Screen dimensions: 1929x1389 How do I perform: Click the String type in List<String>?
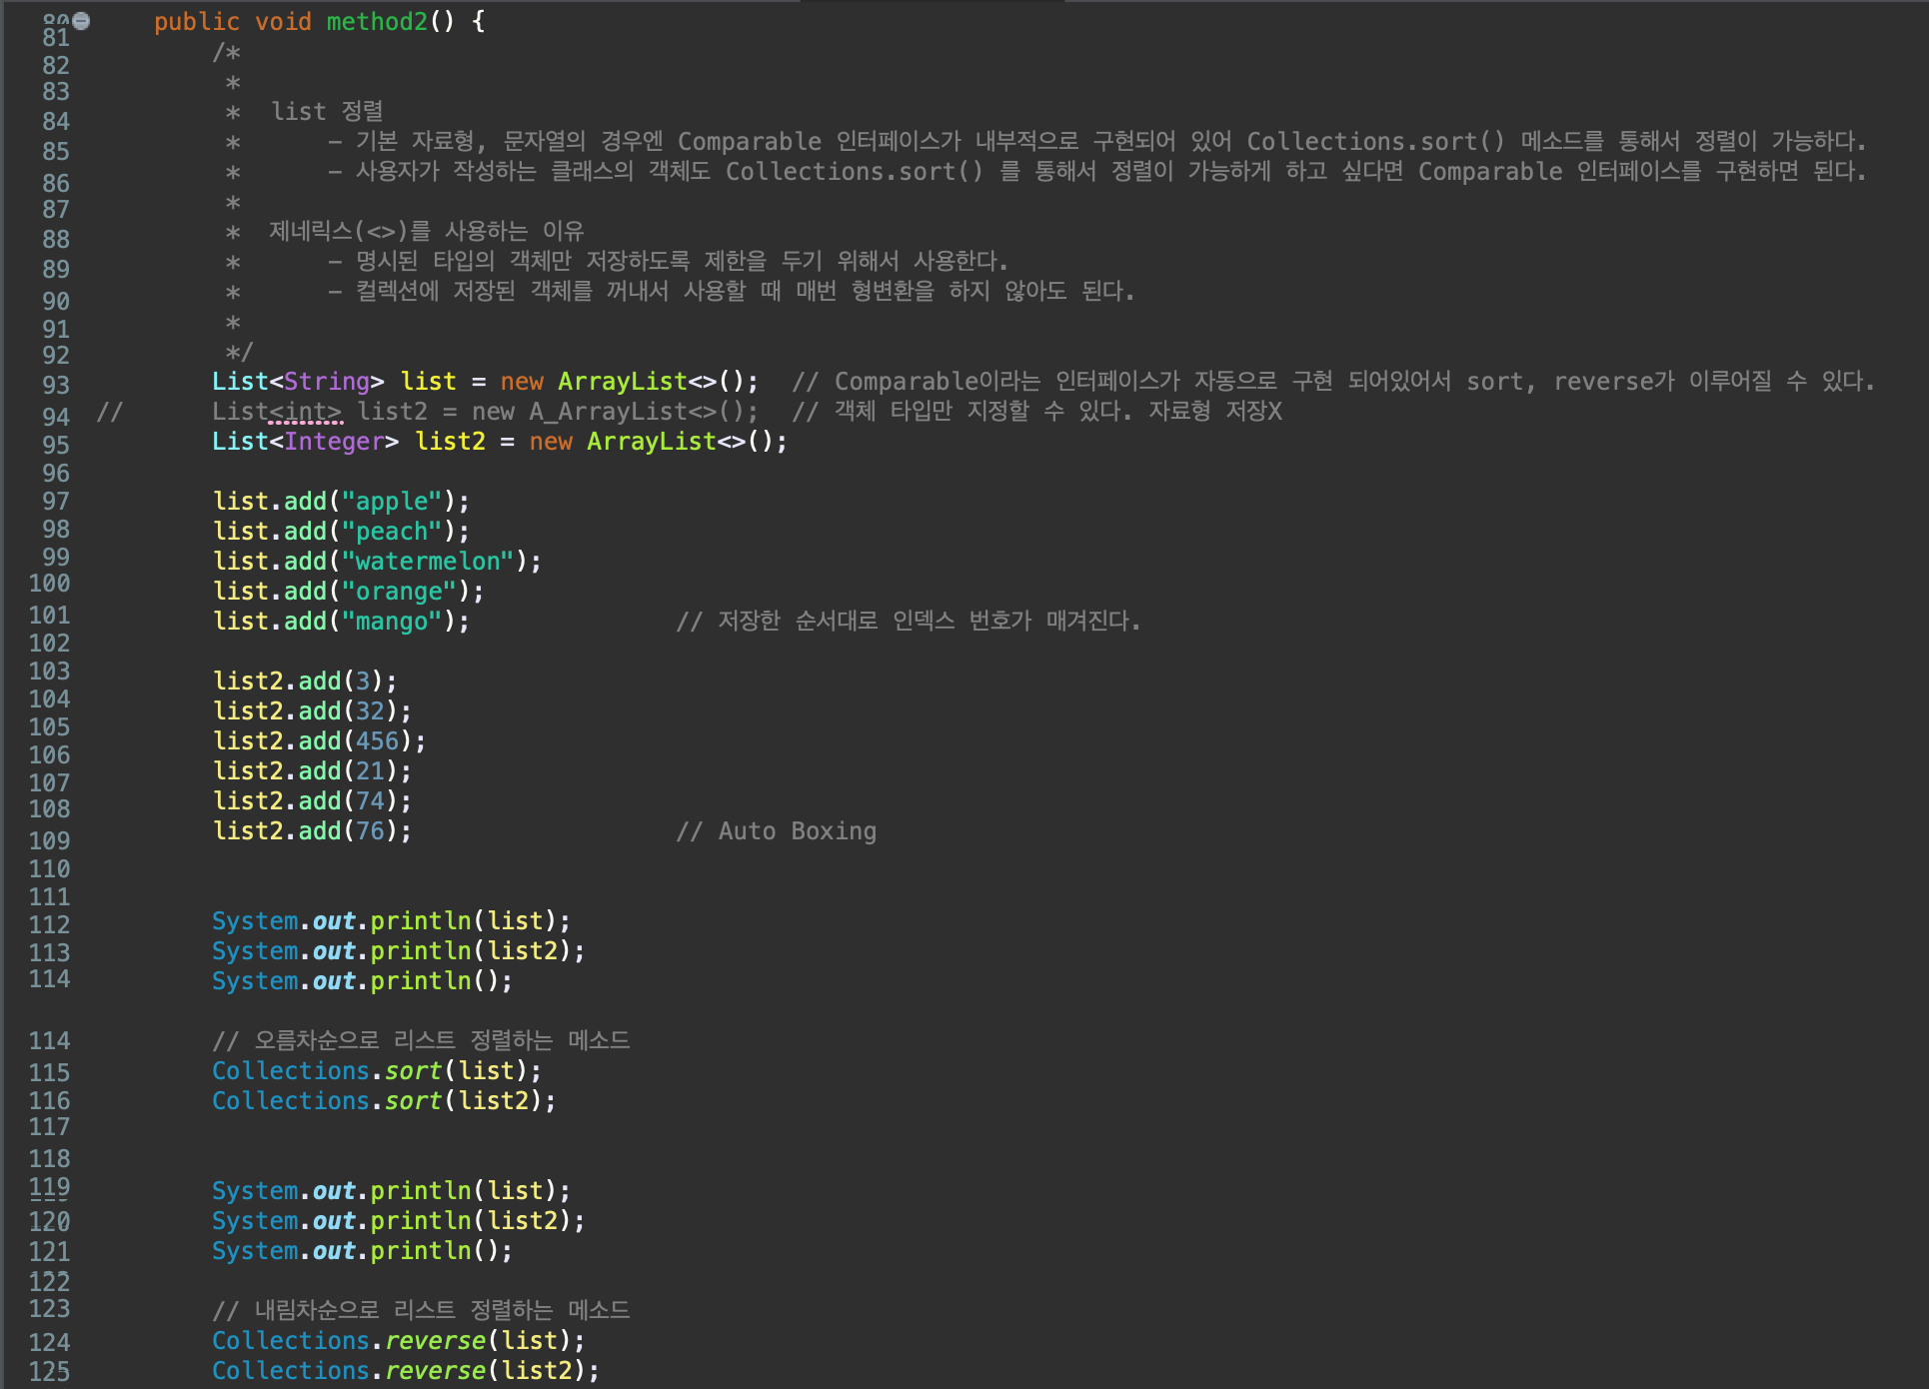(x=327, y=382)
